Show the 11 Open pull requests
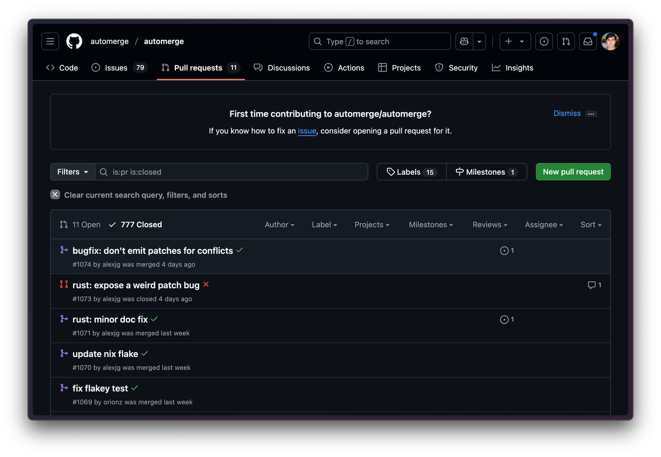This screenshot has width=661, height=457. point(80,225)
